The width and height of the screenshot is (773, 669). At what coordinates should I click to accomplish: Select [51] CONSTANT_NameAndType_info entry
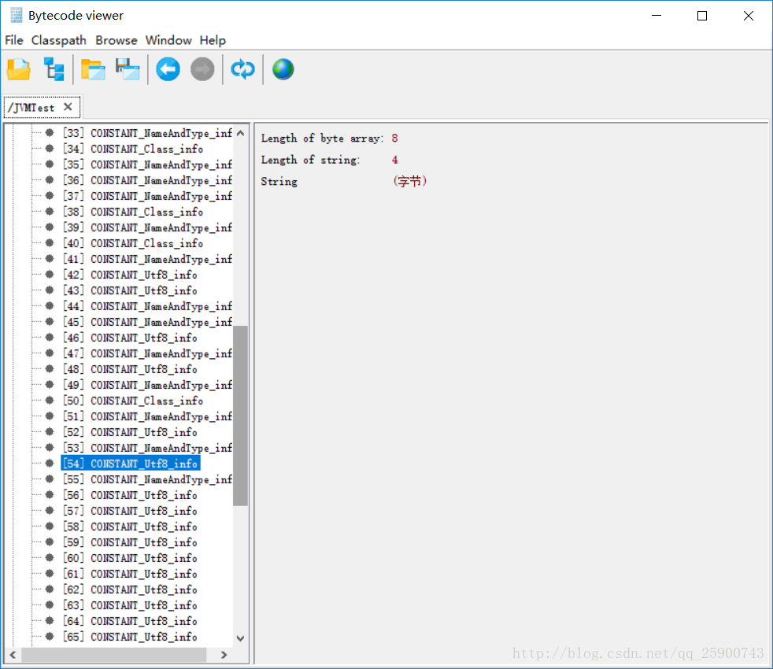tap(147, 416)
